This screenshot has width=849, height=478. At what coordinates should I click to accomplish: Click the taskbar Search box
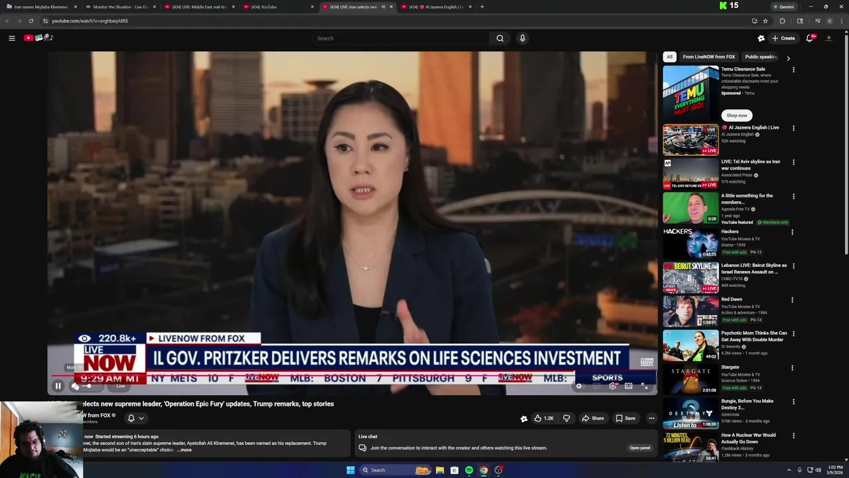point(395,470)
